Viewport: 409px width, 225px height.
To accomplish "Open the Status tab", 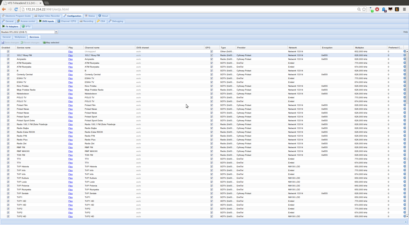I will click(x=90, y=16).
